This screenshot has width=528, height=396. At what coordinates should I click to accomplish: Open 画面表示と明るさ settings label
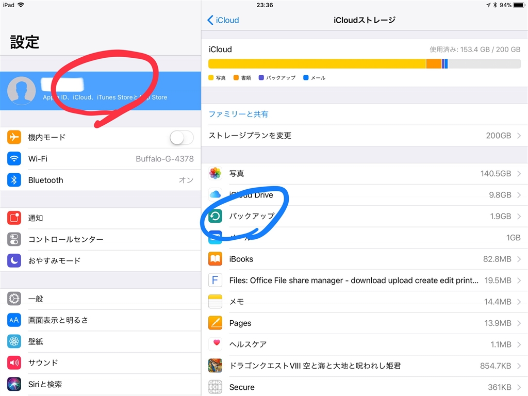58,320
